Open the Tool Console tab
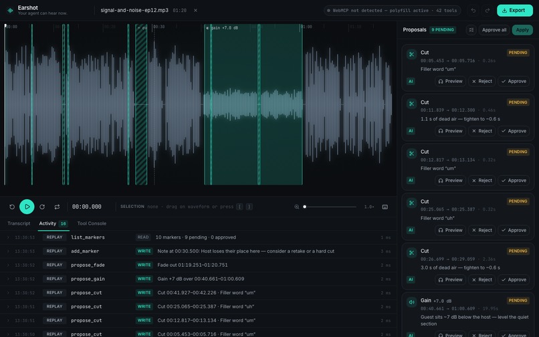The height and width of the screenshot is (337, 539). 92,223
